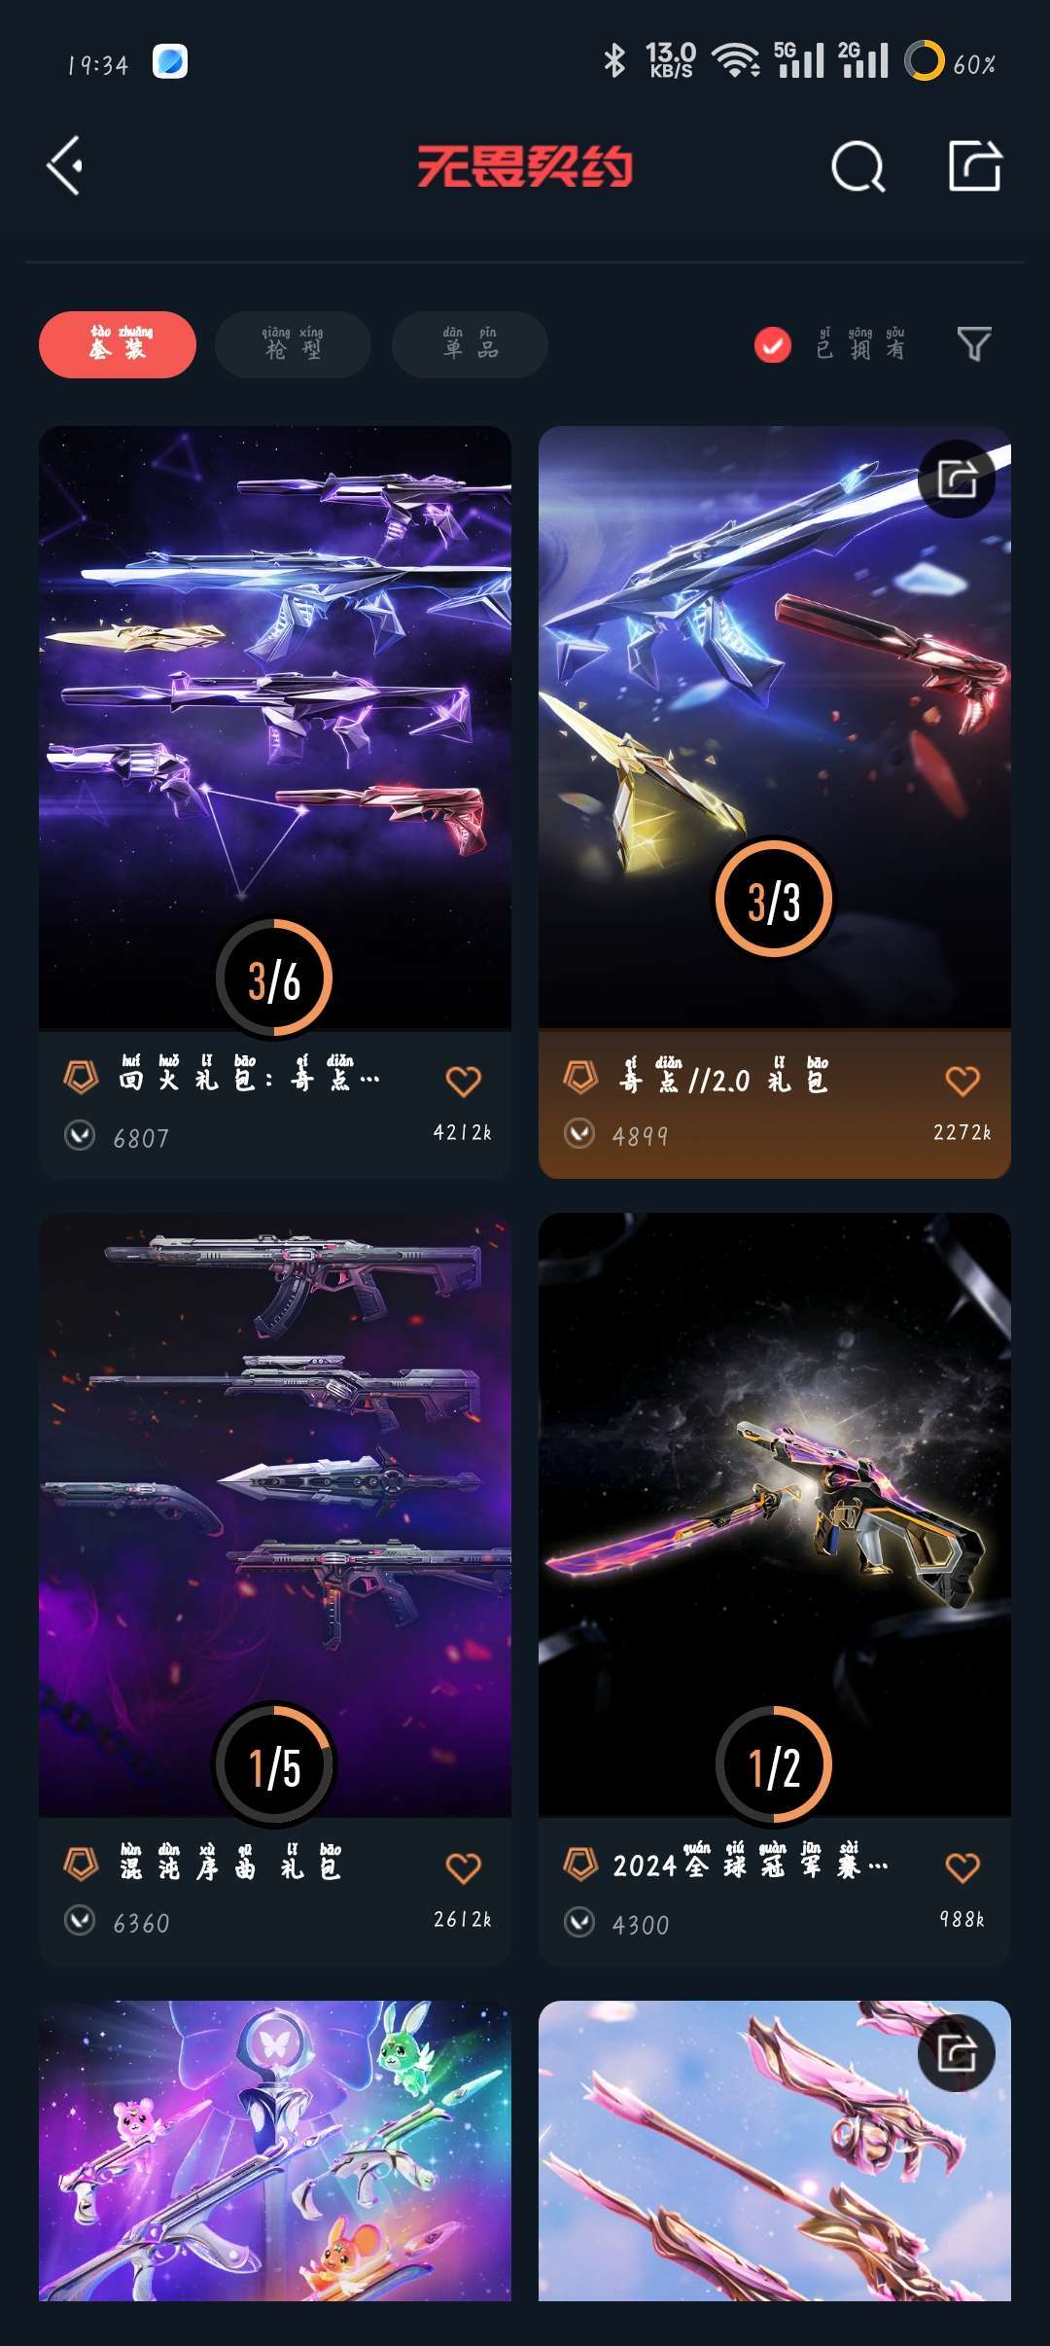
Task: Favorite the 奇点//2.0 礼包 heart
Action: click(962, 1080)
